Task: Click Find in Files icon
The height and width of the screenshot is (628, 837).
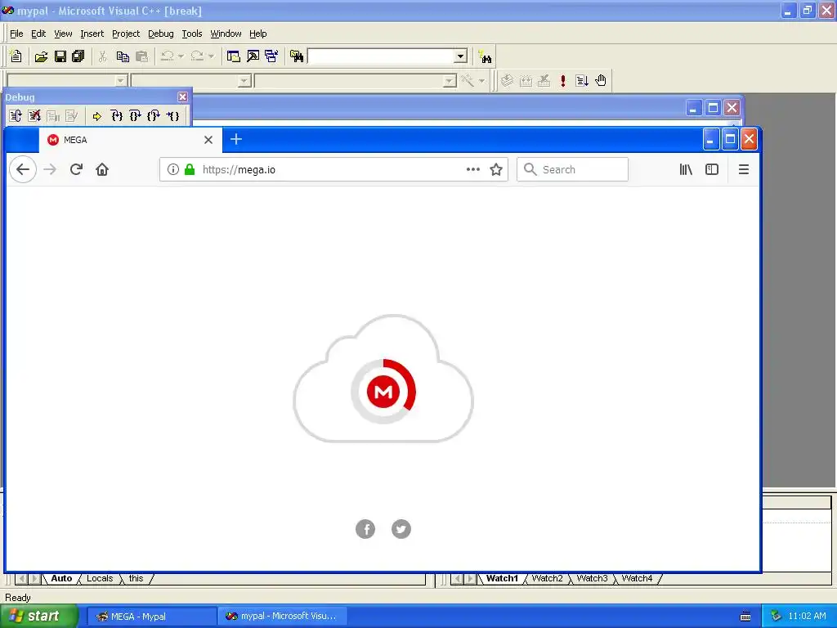Action: 297,56
